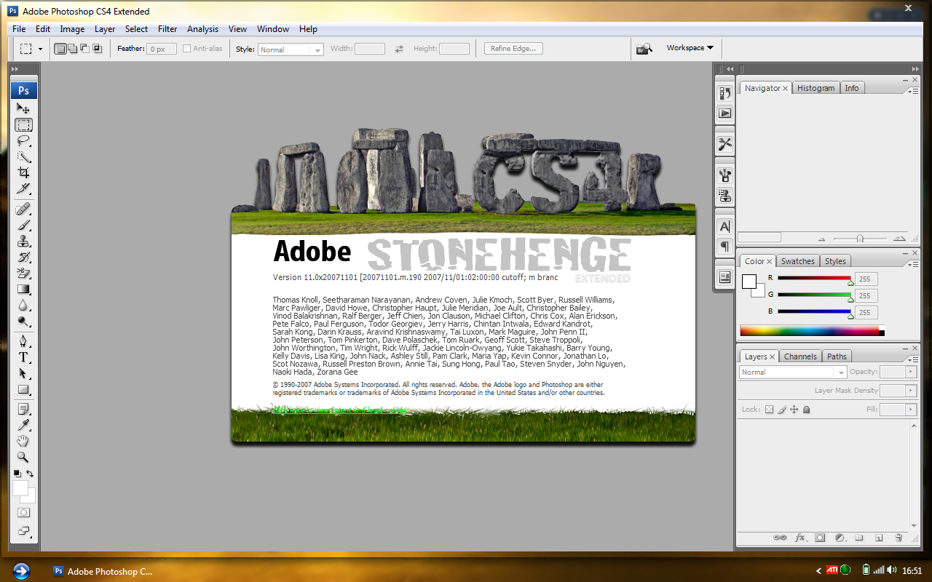Toggle lock position
Screen dimensions: 932x582
pyautogui.click(x=794, y=410)
